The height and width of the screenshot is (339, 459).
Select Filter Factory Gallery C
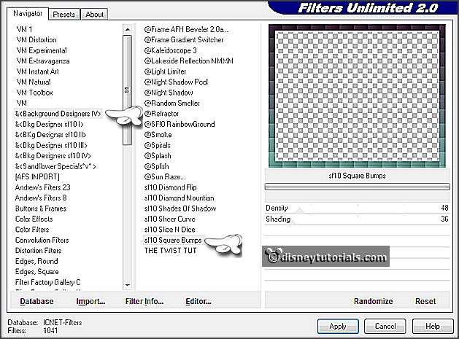tap(48, 282)
